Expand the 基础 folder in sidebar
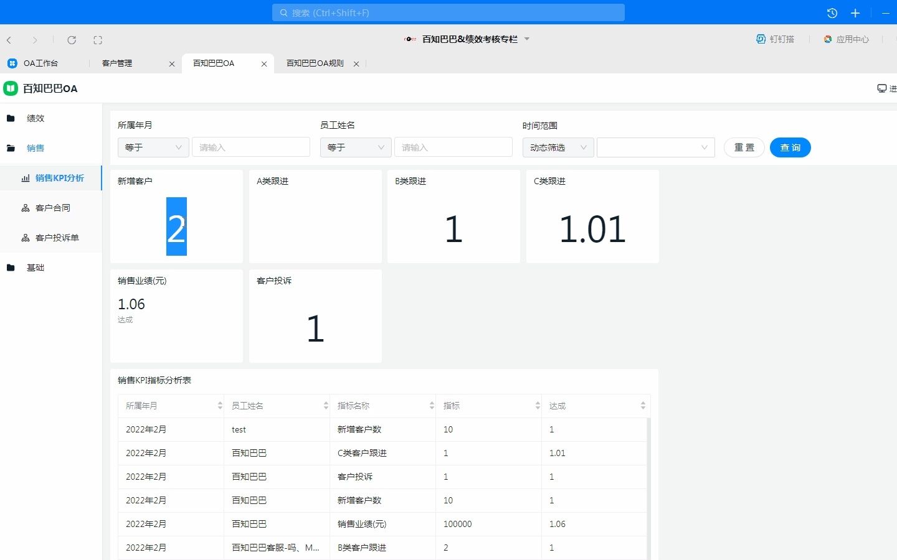This screenshot has height=560, width=897. 36,268
